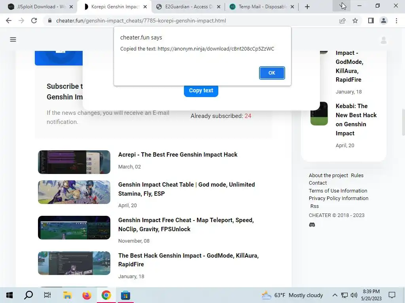The image size is (405, 303).
Task: Click the page vertical scrollbar thumb
Action: tap(403, 122)
